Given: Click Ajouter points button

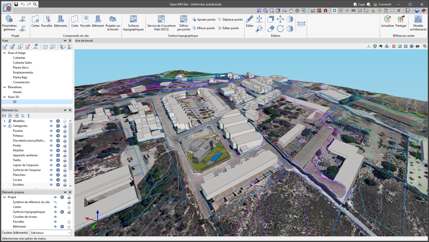Looking at the screenshot, I should point(204,20).
